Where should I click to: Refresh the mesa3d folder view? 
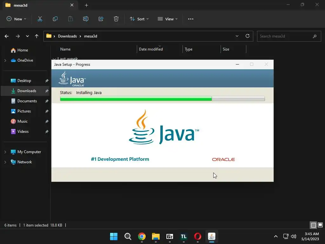248,36
